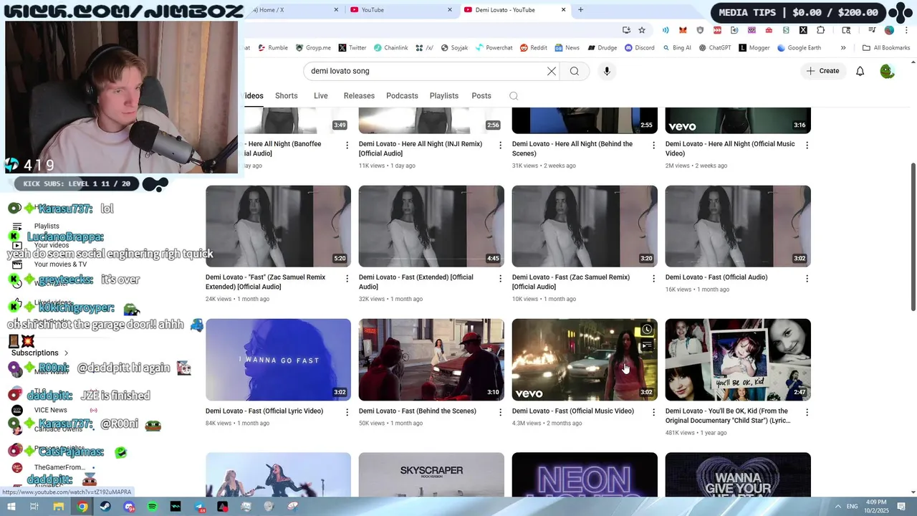Open the ChatGPT bookmark

tap(715, 48)
